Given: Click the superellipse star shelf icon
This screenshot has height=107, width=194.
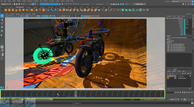Looking at the screenshot, I should [x=36, y=10].
